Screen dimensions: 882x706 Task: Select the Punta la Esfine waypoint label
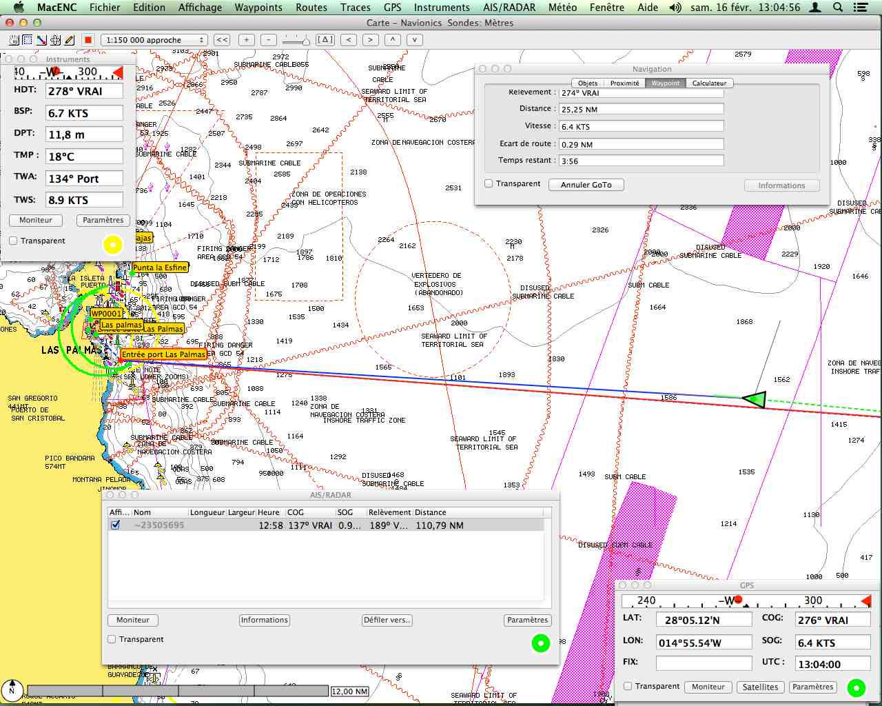coord(160,268)
